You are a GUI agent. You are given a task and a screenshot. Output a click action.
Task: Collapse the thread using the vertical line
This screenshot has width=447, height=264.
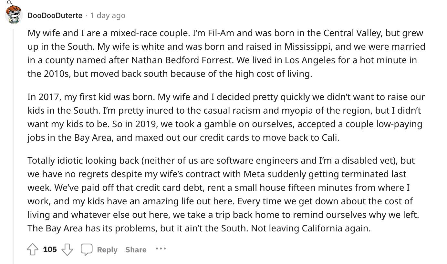(14, 145)
